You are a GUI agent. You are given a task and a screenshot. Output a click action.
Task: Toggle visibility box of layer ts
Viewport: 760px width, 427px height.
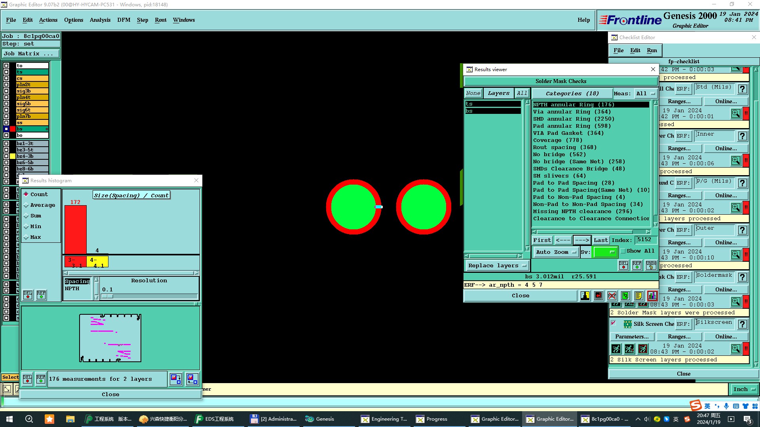(x=6, y=72)
